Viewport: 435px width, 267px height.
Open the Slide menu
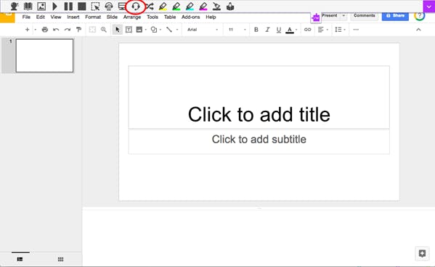point(112,17)
